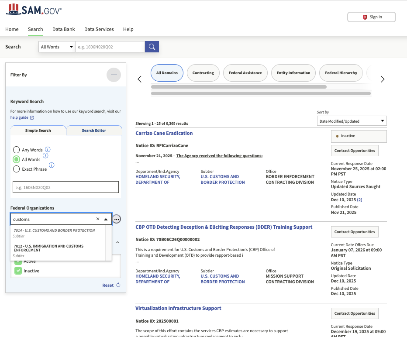Screen dimensions: 407x337
Task: Click inside the keyword search input field
Action: [66, 187]
